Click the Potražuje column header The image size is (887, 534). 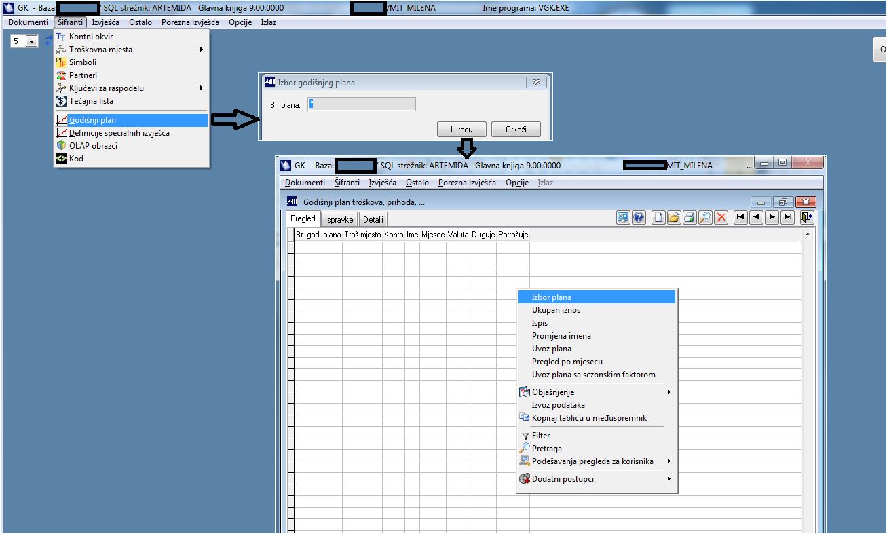(x=513, y=235)
